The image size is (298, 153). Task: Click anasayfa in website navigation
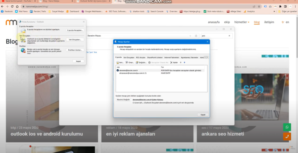pos(214,22)
